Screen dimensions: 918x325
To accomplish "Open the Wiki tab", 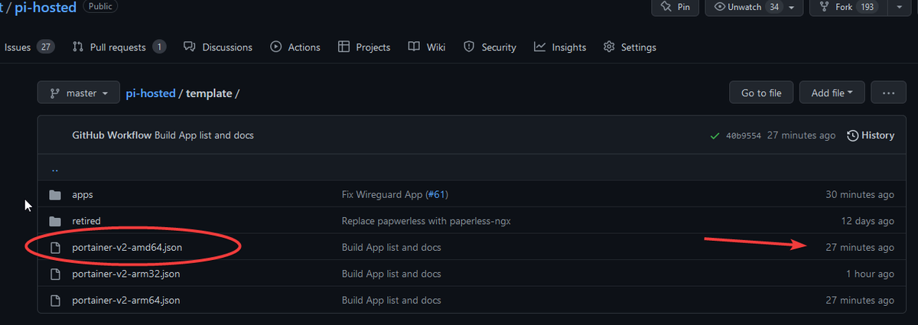I will pos(427,47).
